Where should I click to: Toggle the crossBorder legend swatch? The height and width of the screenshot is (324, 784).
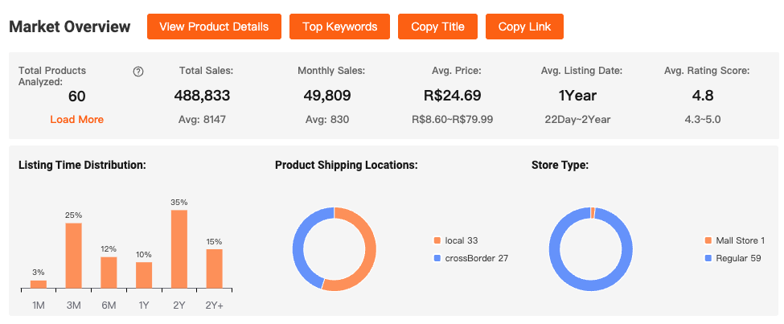point(437,258)
